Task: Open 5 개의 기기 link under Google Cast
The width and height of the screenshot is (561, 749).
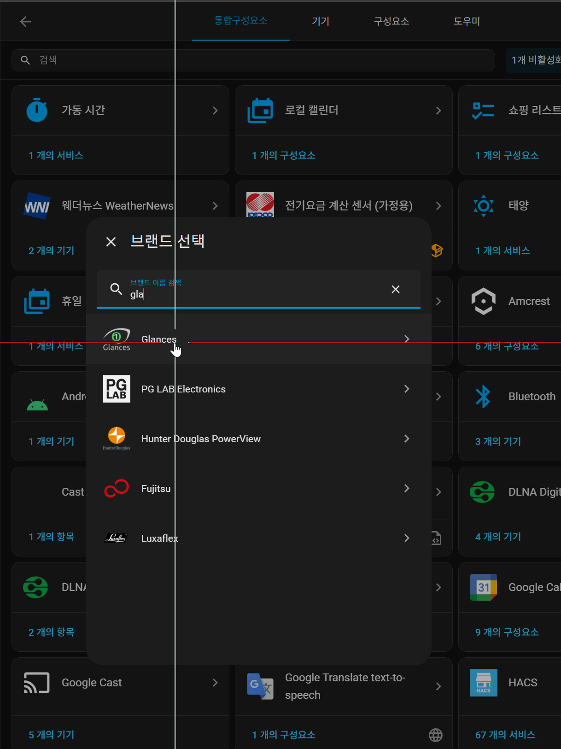Action: (x=51, y=735)
